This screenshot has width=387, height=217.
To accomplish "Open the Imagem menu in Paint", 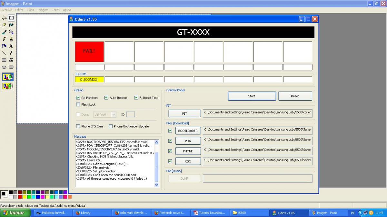I will coord(43,10).
